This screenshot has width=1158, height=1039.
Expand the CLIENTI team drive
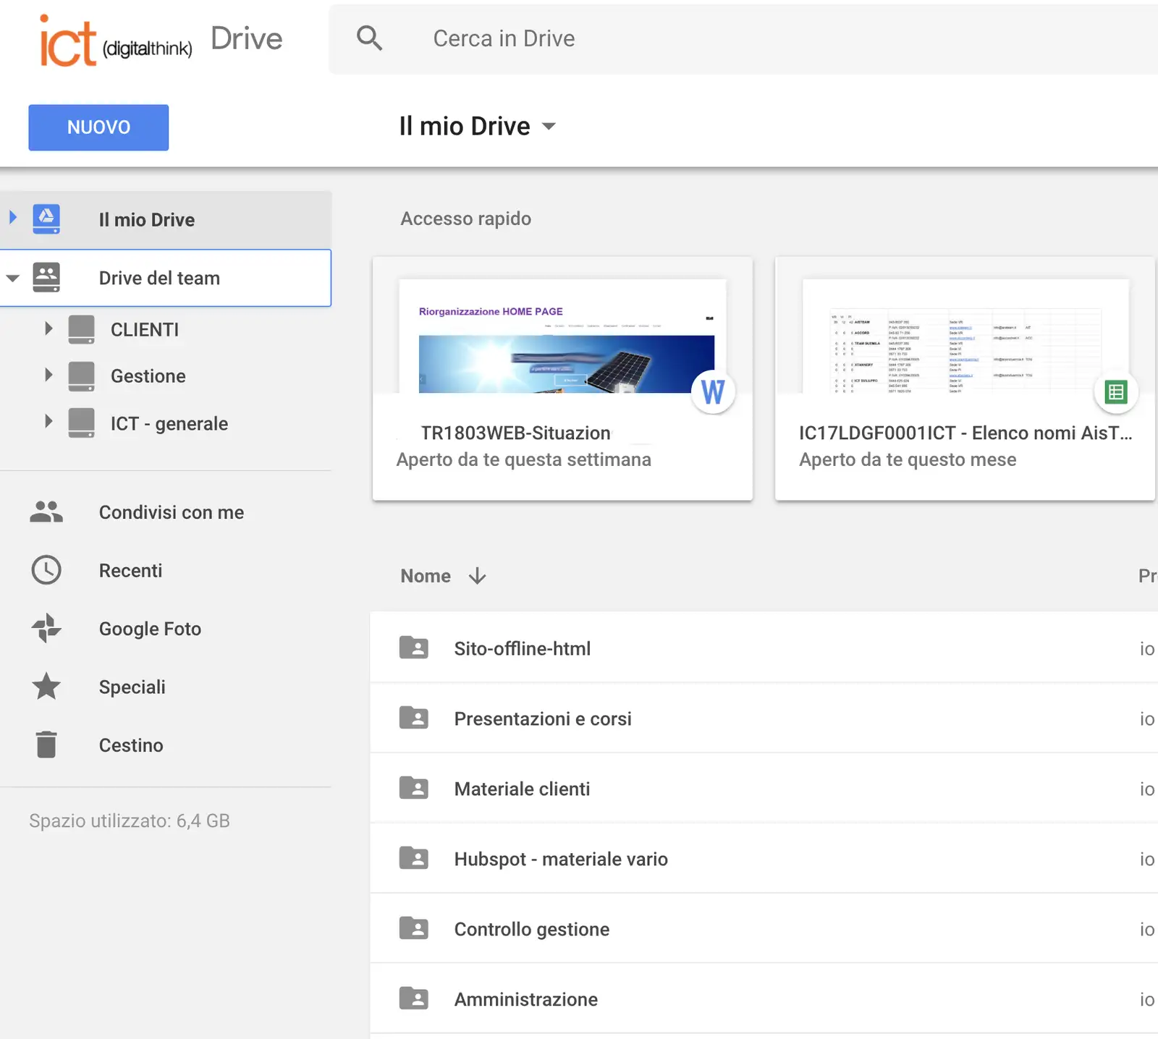(x=48, y=328)
